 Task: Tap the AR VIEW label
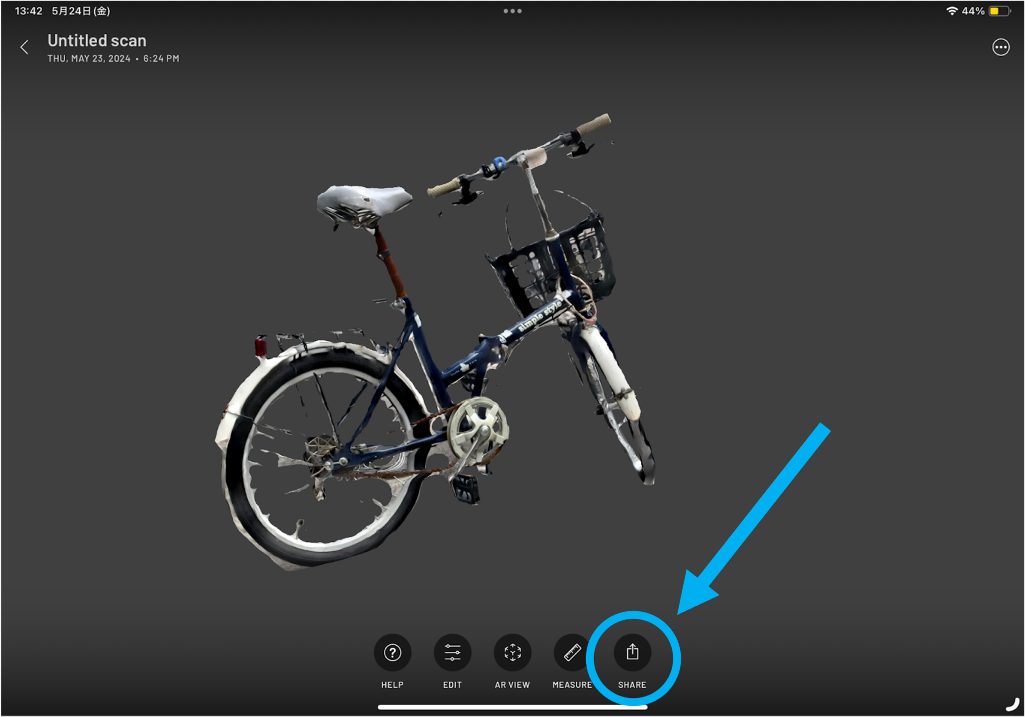tap(512, 684)
